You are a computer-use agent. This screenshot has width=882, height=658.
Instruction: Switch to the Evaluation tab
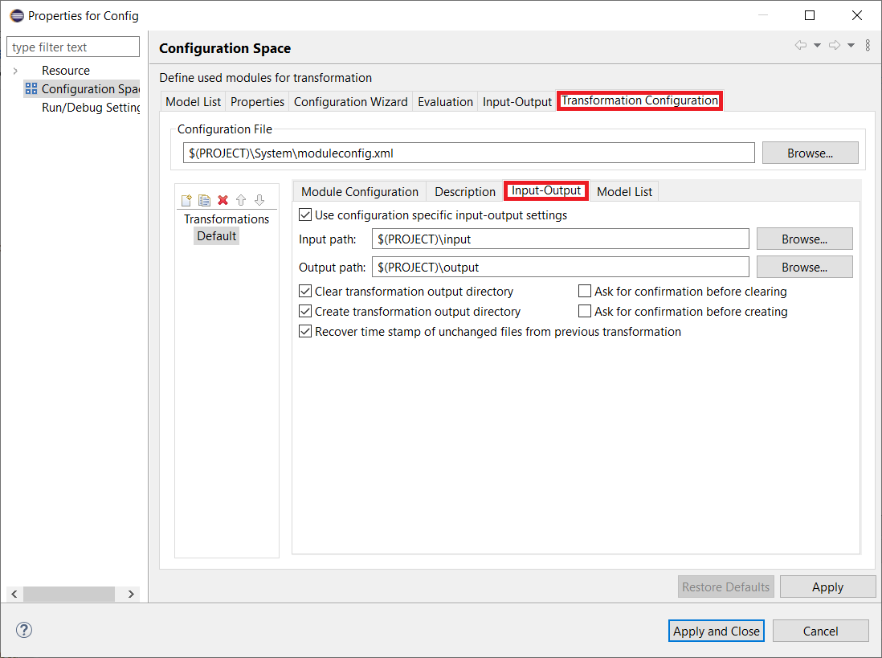click(445, 101)
